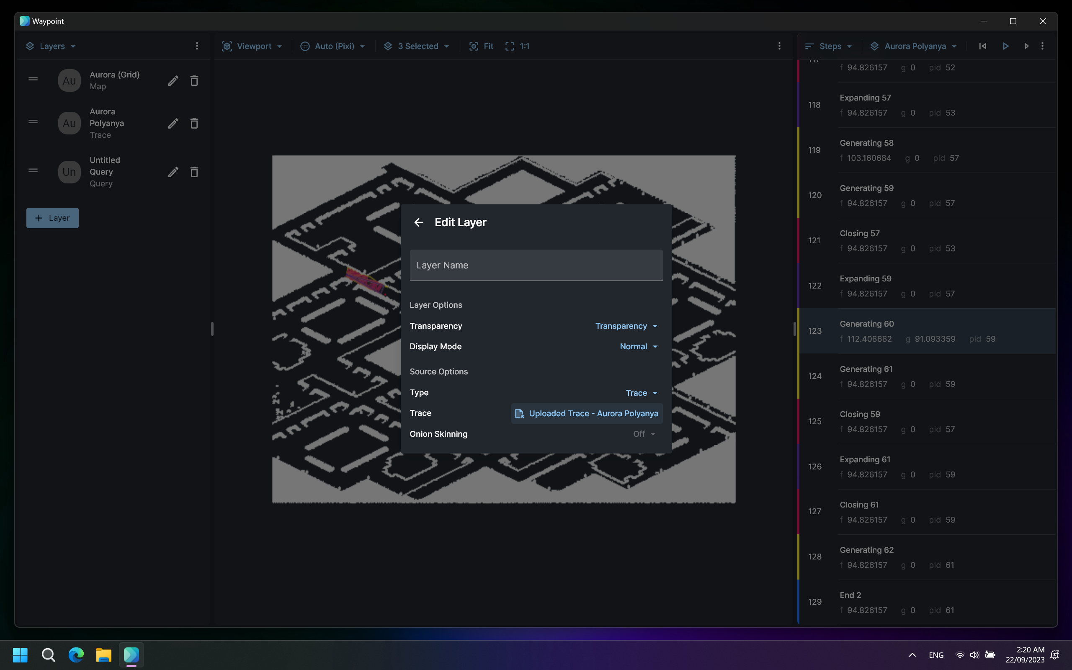Delete the Aurora Polyanya trace layer
This screenshot has width=1072, height=670.
pyautogui.click(x=194, y=123)
